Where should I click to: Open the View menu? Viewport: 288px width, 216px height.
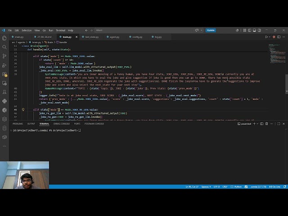(37, 30)
